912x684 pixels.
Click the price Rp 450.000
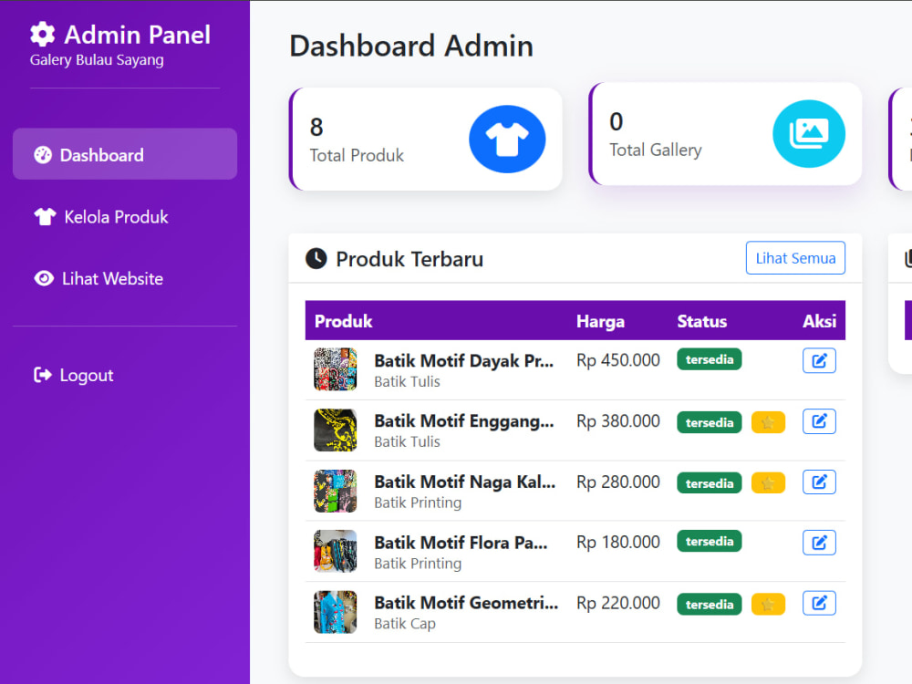tap(618, 360)
